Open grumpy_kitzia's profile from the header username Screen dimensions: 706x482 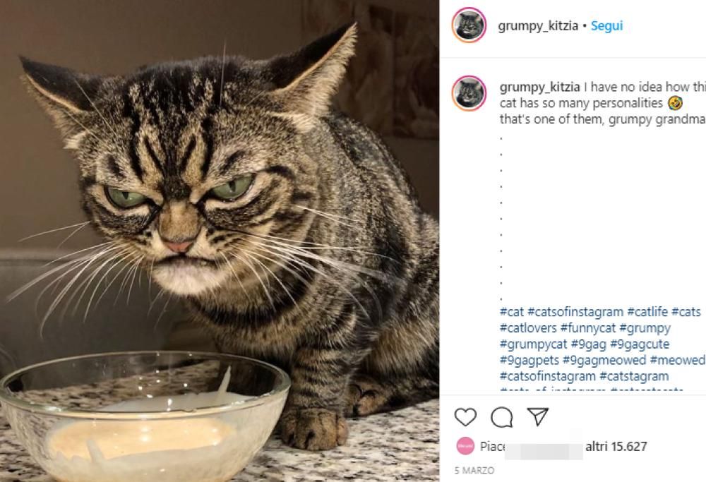[x=537, y=25]
